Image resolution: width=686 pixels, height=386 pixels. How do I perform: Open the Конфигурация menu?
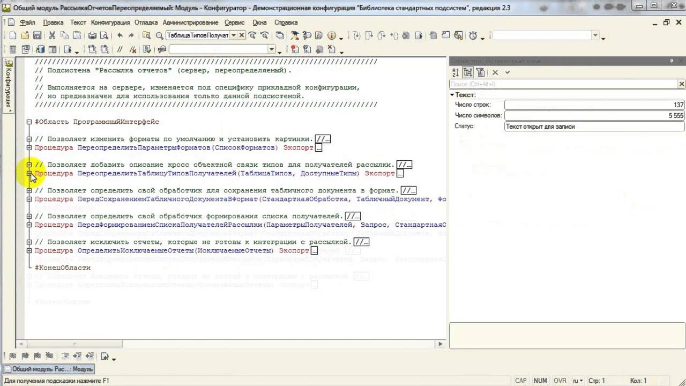coord(110,23)
